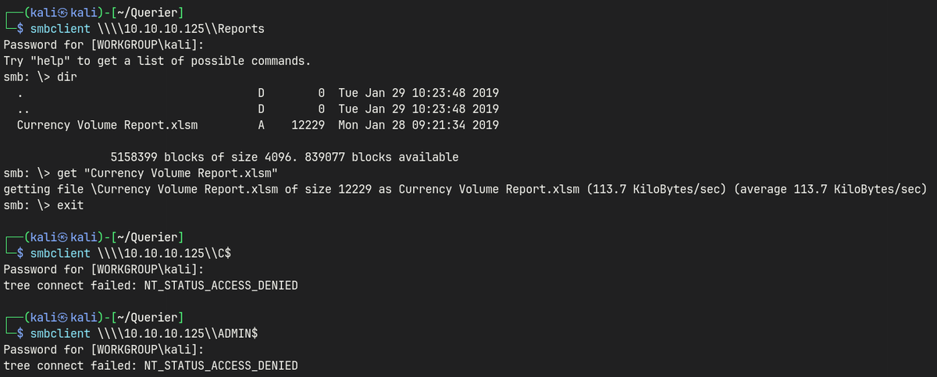Click the Kali skull icon in third prompt
This screenshot has height=377, width=937.
coord(63,318)
